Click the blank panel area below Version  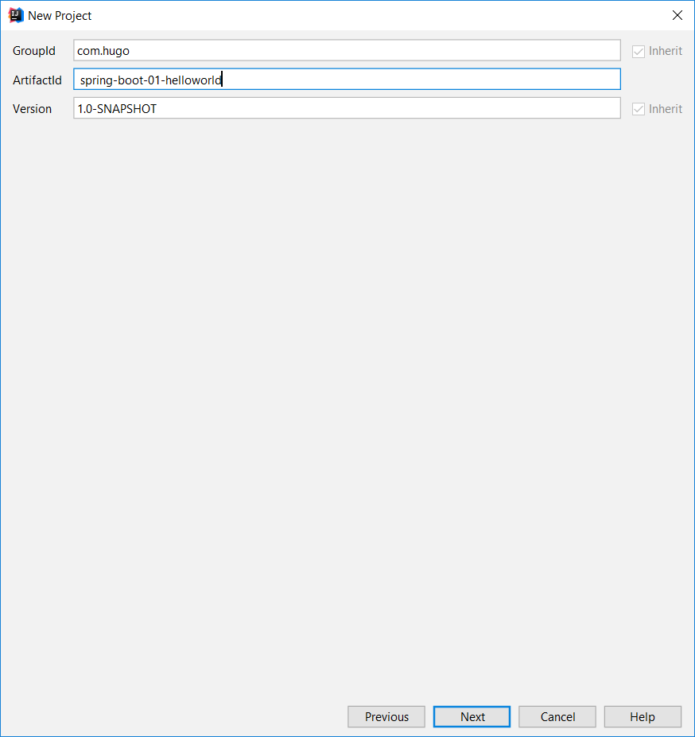pos(346,398)
